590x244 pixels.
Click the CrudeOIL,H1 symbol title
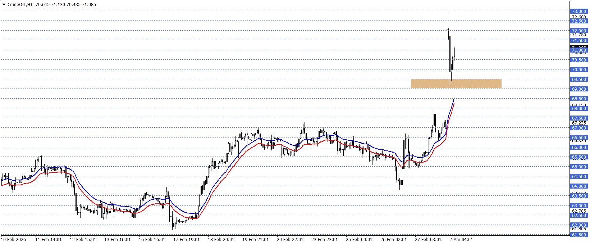click(x=20, y=5)
